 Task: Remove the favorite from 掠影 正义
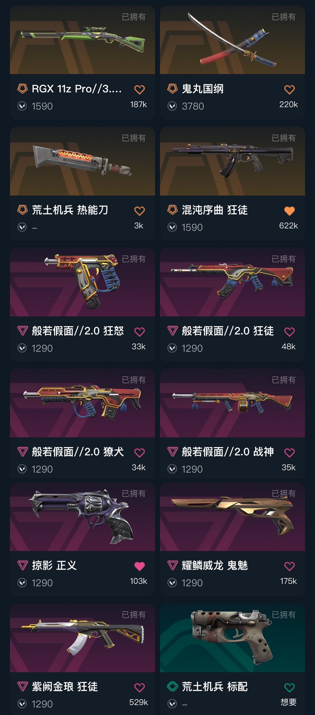click(139, 566)
